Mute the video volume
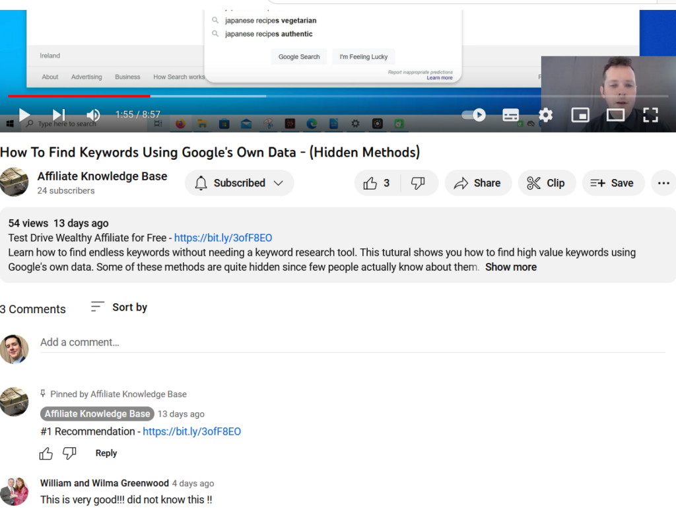676x508 pixels. (x=93, y=115)
